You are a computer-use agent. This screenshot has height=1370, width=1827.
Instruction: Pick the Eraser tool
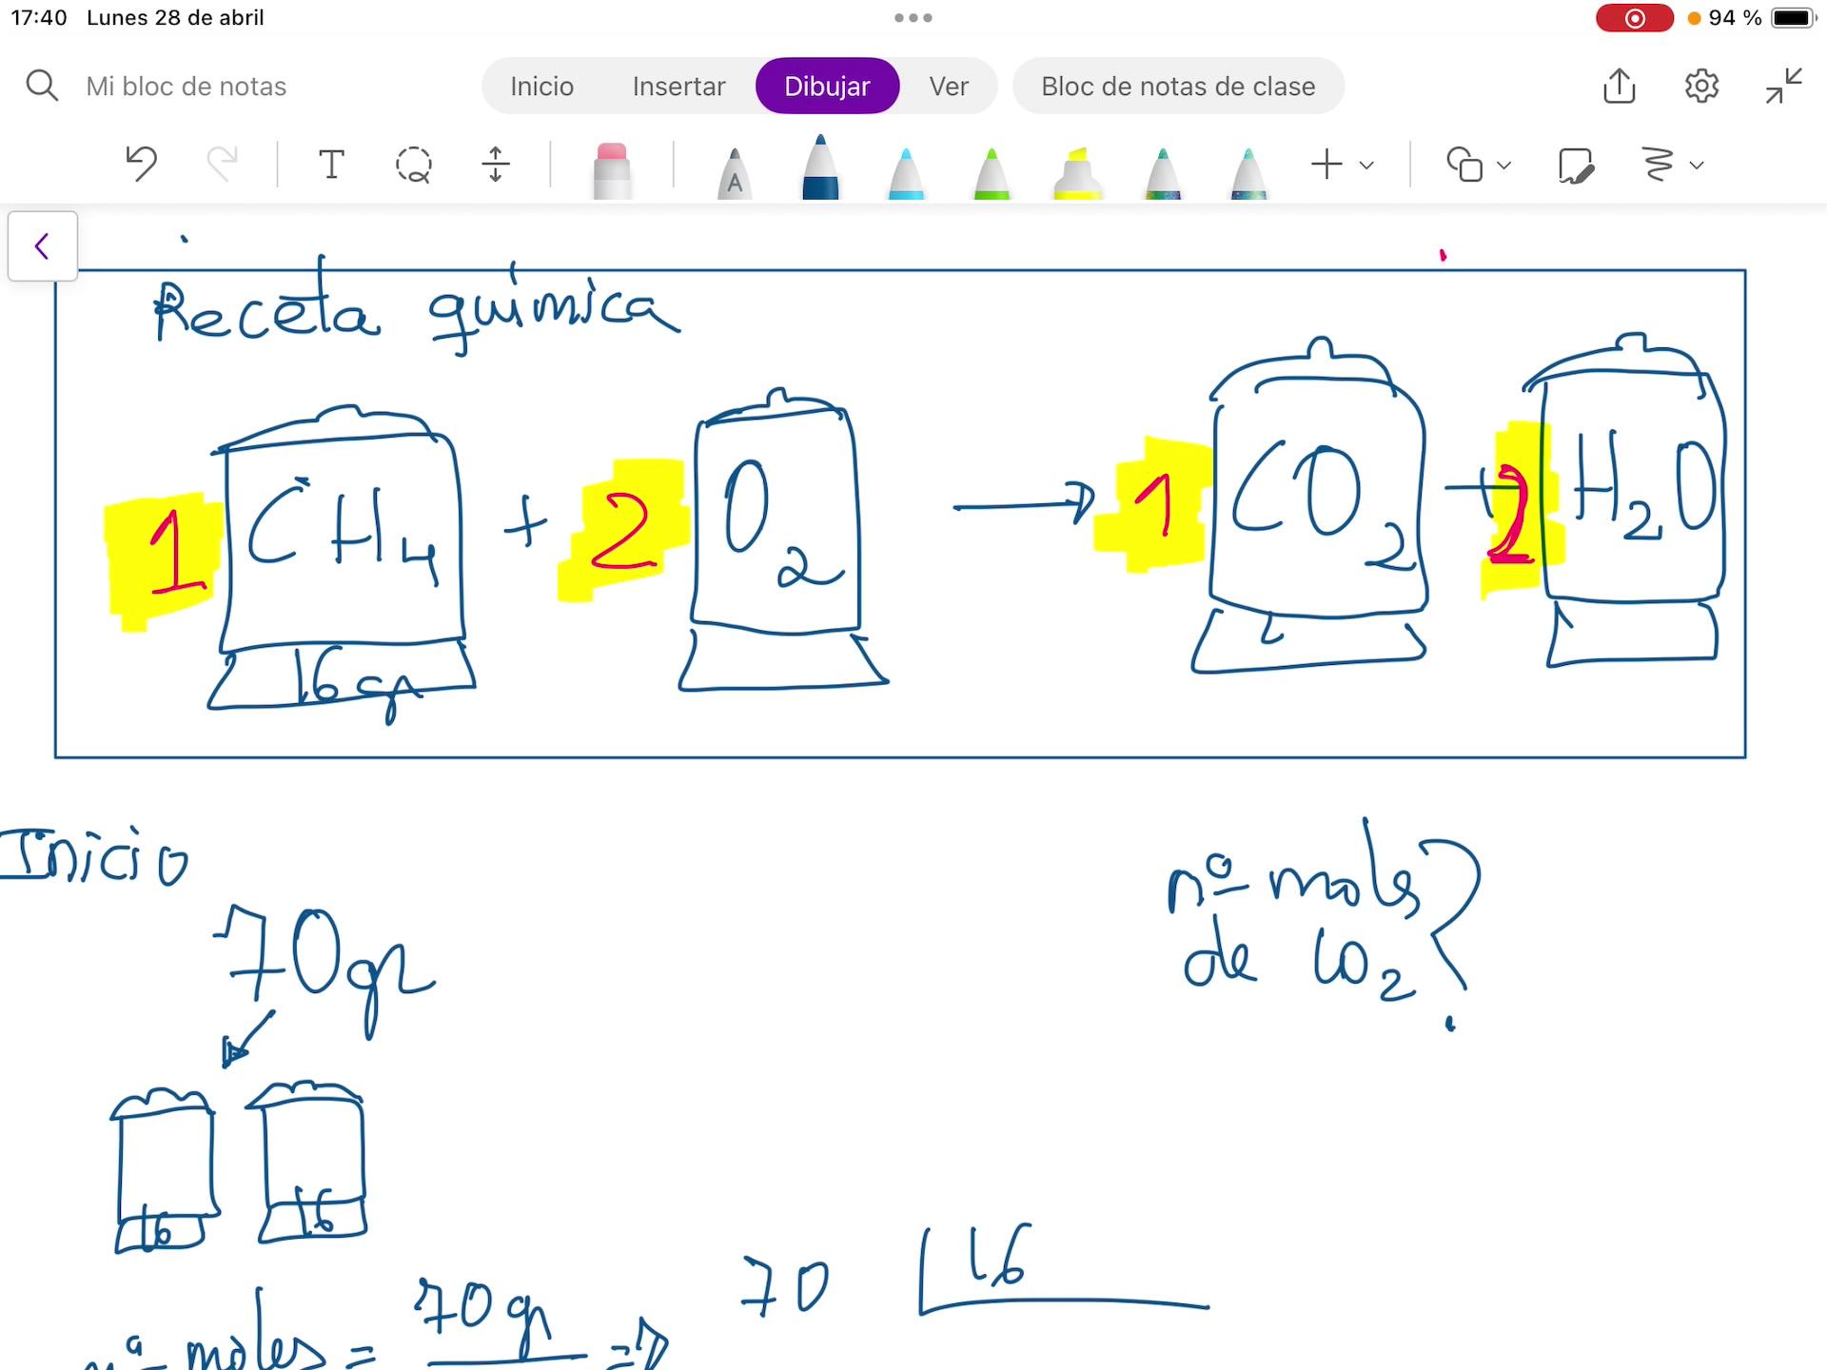[611, 169]
